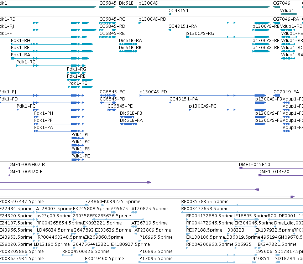303x264 pixels.
Task: Select EST RP003538355.5prime label
Action: (x=205, y=202)
